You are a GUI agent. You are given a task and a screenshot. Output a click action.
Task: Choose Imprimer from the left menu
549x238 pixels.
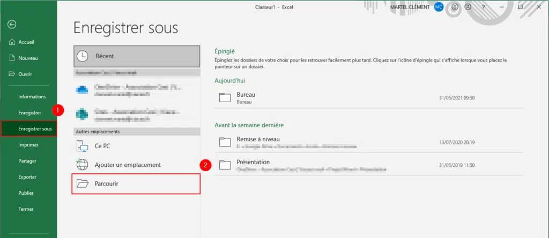[x=28, y=144]
